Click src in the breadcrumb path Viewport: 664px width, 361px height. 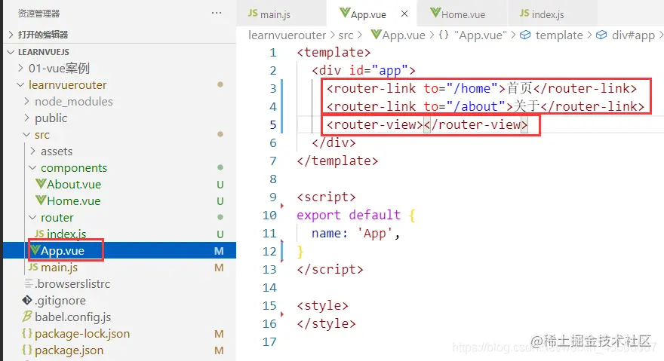click(x=346, y=35)
